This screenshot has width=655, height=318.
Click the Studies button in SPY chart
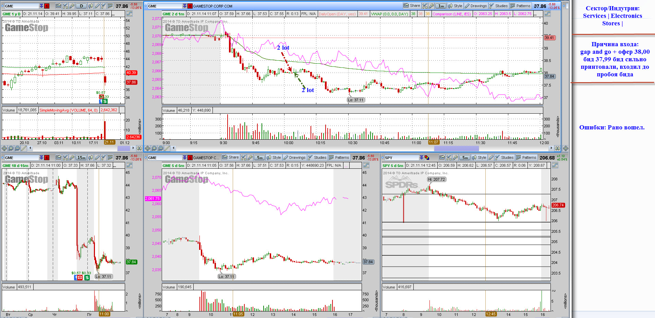tap(504, 157)
